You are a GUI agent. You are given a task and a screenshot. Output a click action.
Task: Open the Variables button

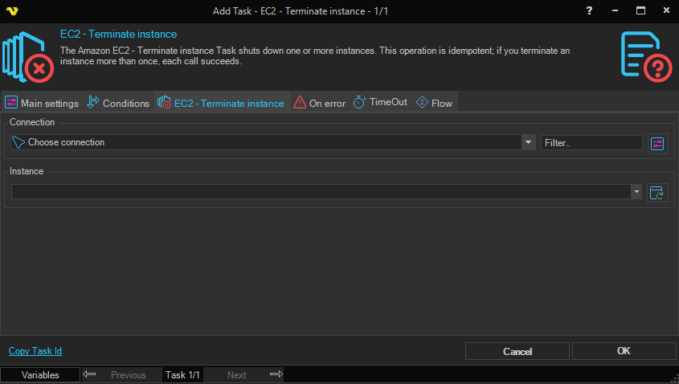[x=40, y=374]
